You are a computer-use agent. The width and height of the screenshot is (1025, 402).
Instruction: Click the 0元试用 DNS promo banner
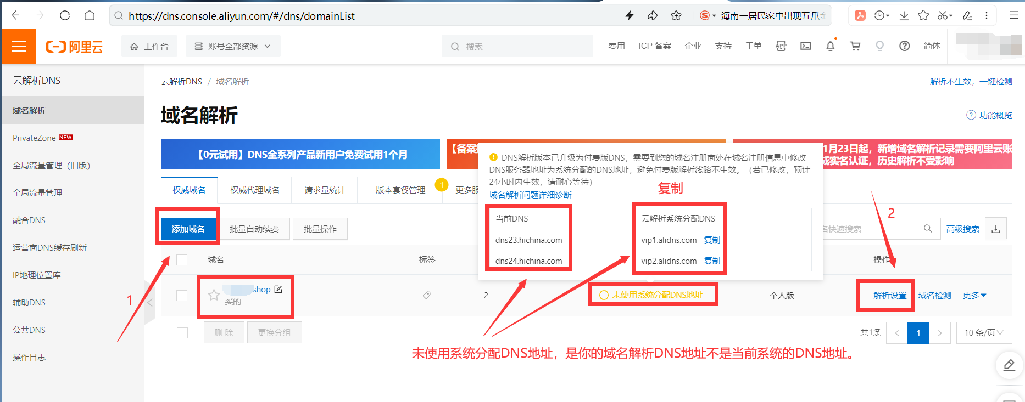point(300,154)
